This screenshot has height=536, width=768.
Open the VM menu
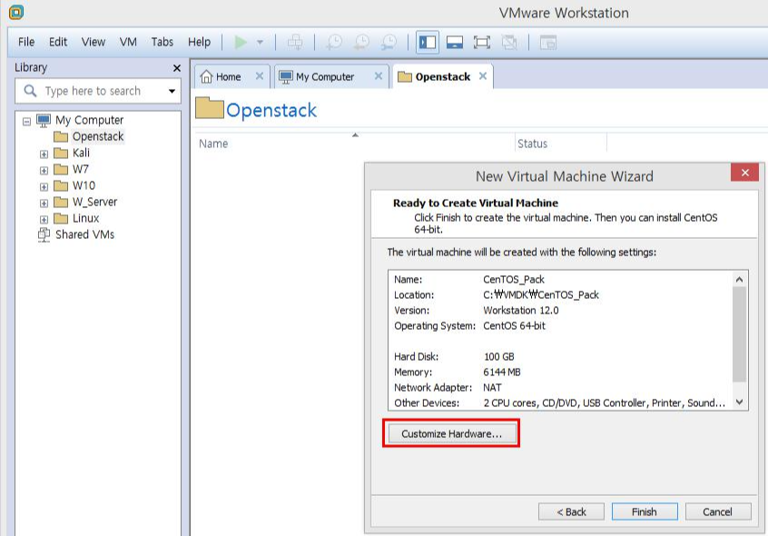click(128, 42)
